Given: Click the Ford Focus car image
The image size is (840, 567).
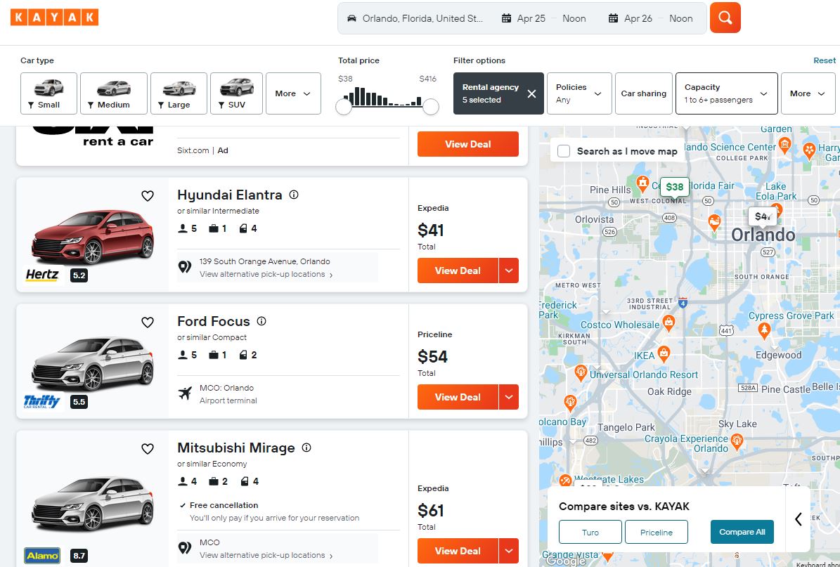Looking at the screenshot, I should (x=93, y=363).
